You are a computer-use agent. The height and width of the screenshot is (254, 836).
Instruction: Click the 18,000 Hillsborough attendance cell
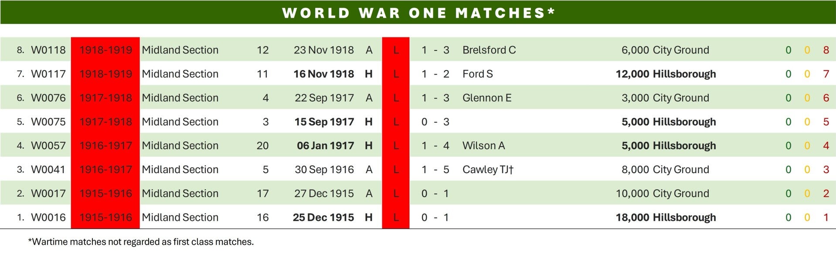pos(666,217)
